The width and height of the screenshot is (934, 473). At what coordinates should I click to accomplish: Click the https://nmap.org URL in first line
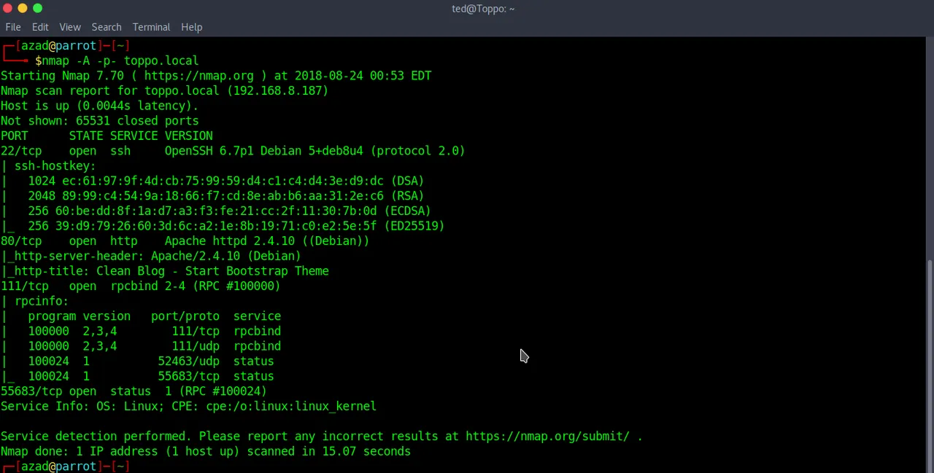click(199, 76)
